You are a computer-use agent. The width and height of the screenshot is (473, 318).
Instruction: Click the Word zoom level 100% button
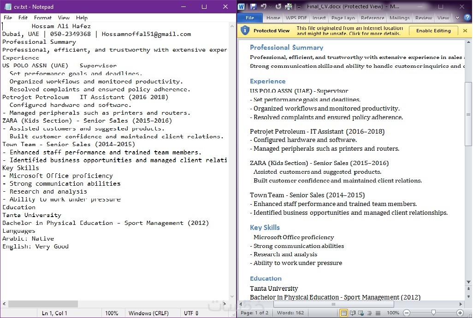pos(393,313)
